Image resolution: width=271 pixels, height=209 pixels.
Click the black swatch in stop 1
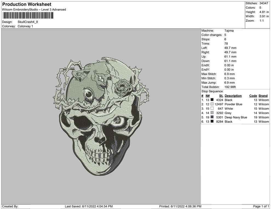pos(212,100)
